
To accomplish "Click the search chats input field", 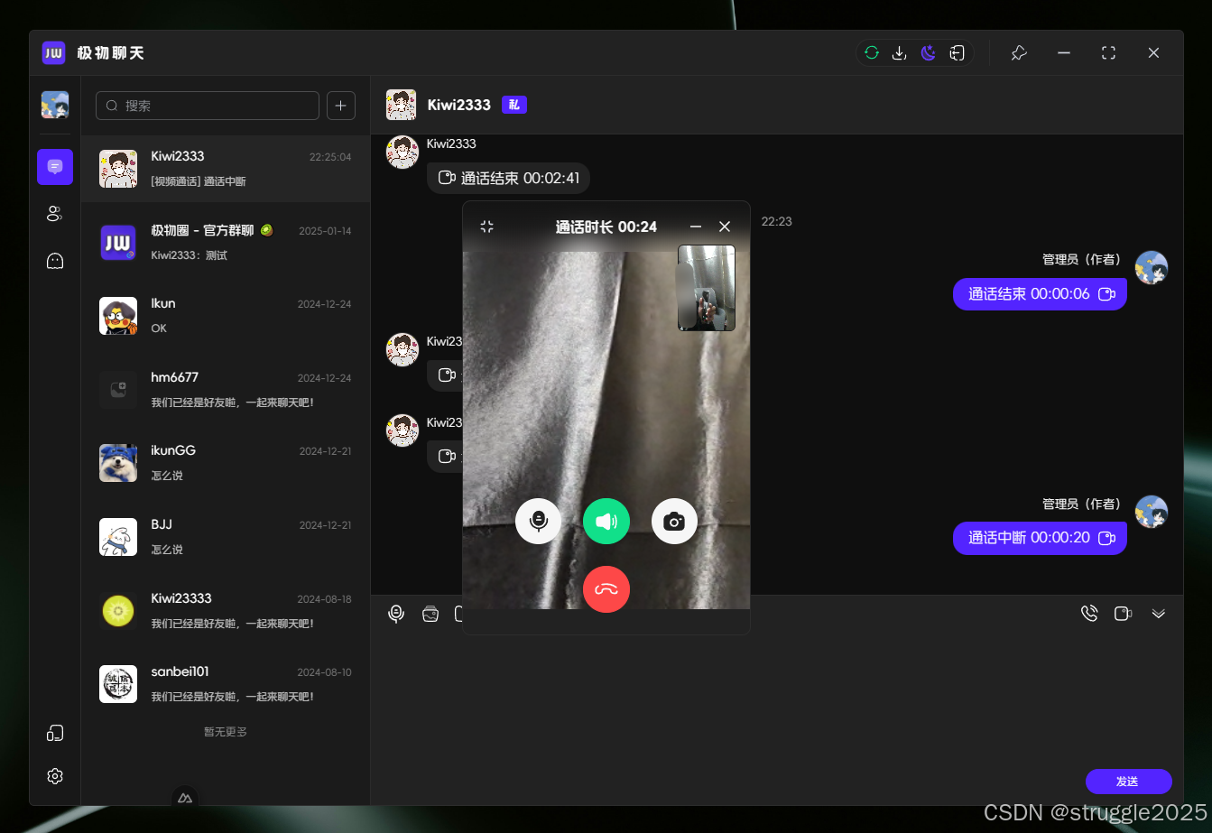I will pos(208,106).
